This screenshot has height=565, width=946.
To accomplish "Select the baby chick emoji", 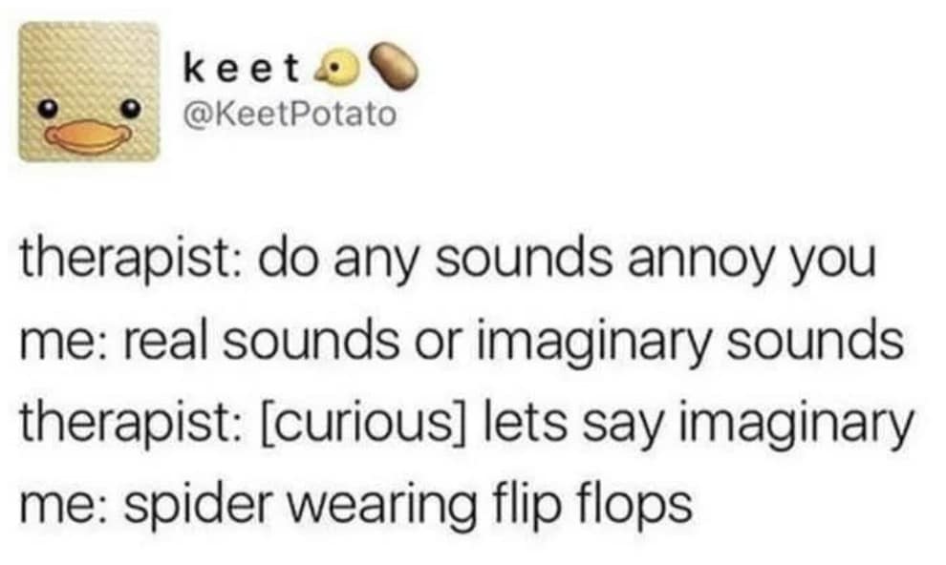I will [x=339, y=70].
